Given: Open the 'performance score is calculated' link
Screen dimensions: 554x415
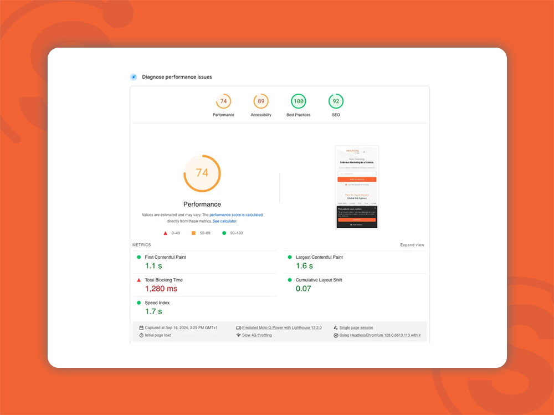Looking at the screenshot, I should (236, 215).
